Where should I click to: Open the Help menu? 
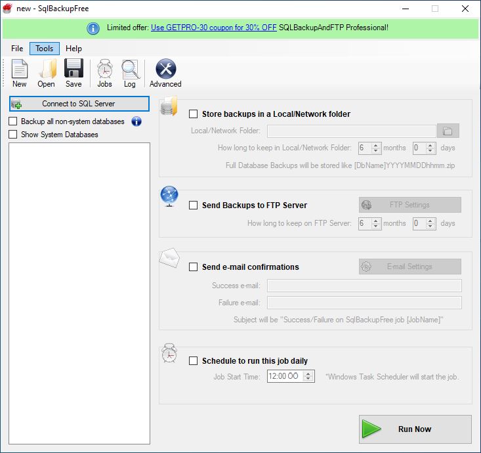(73, 49)
